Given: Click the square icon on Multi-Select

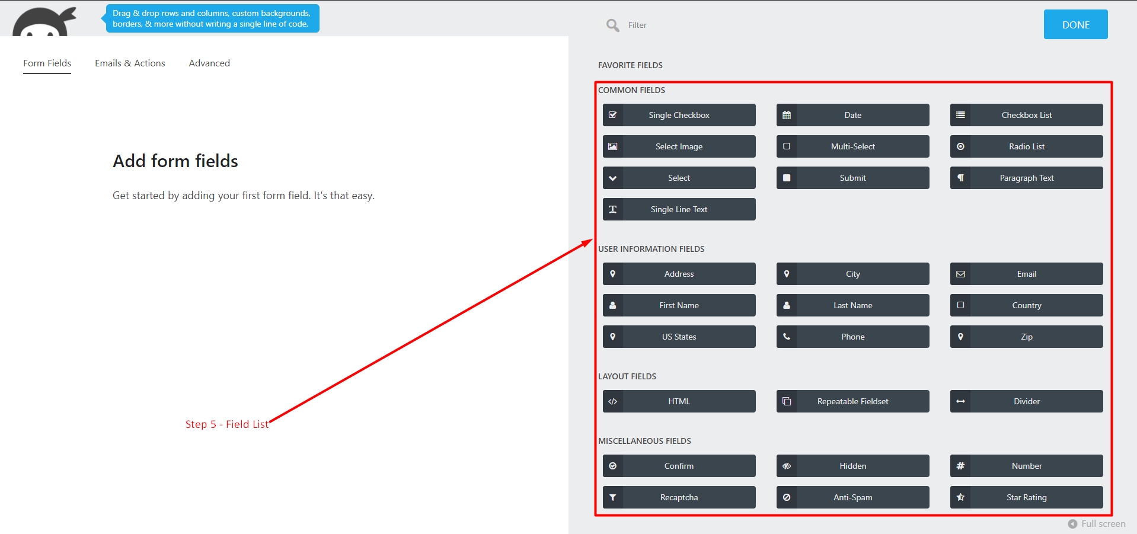Looking at the screenshot, I should pos(786,146).
